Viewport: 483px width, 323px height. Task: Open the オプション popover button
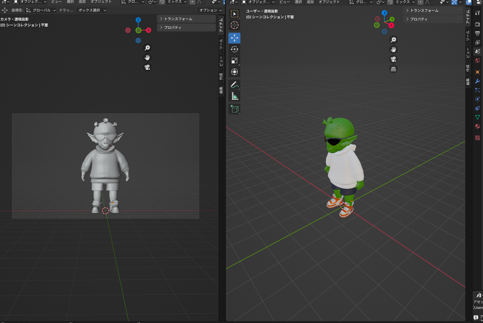(211, 10)
